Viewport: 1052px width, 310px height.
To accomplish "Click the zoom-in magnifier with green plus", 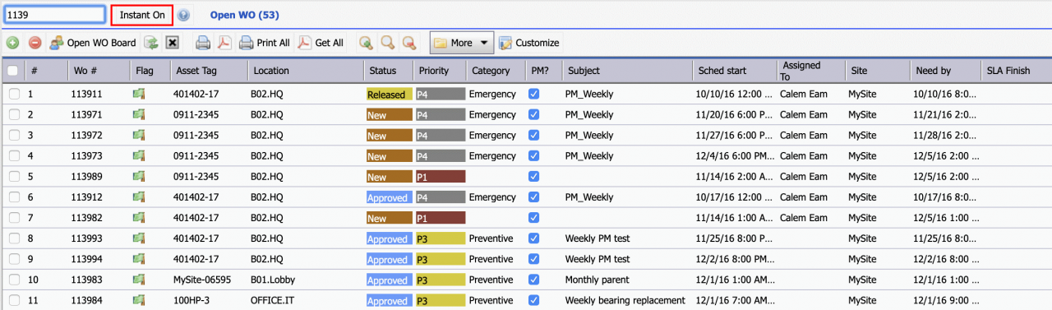I will 366,43.
